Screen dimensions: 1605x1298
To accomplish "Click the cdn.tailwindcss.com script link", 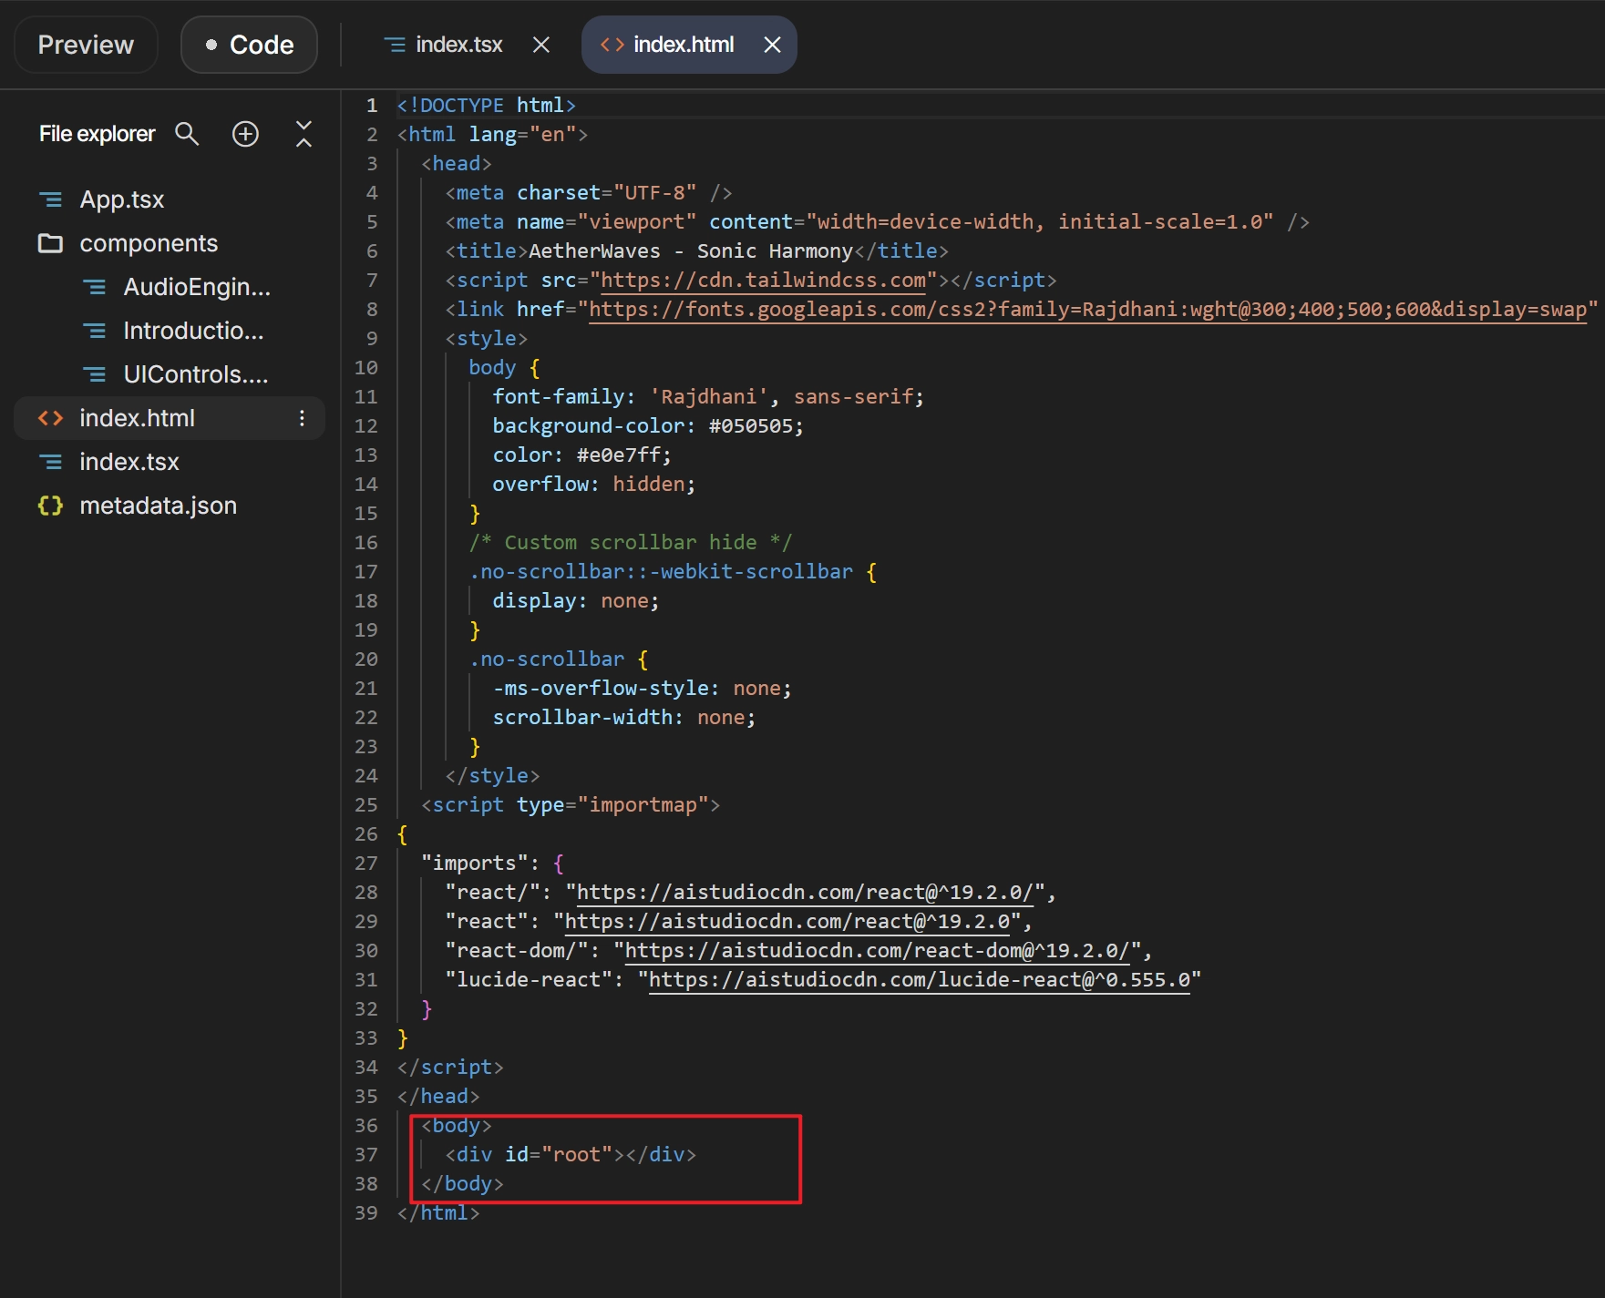I will [x=763, y=281].
